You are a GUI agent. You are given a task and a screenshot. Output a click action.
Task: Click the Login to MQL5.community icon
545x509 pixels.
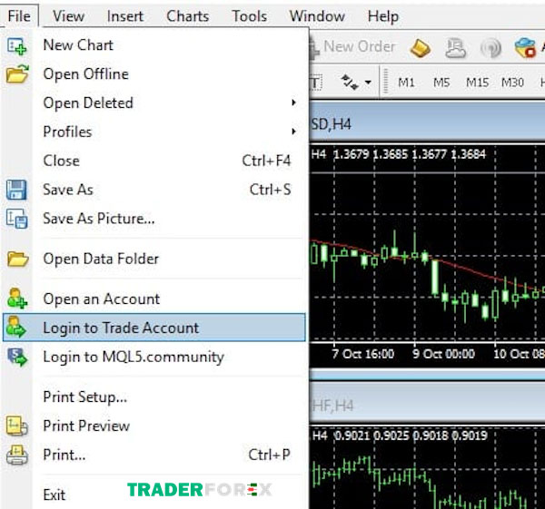[x=17, y=357]
